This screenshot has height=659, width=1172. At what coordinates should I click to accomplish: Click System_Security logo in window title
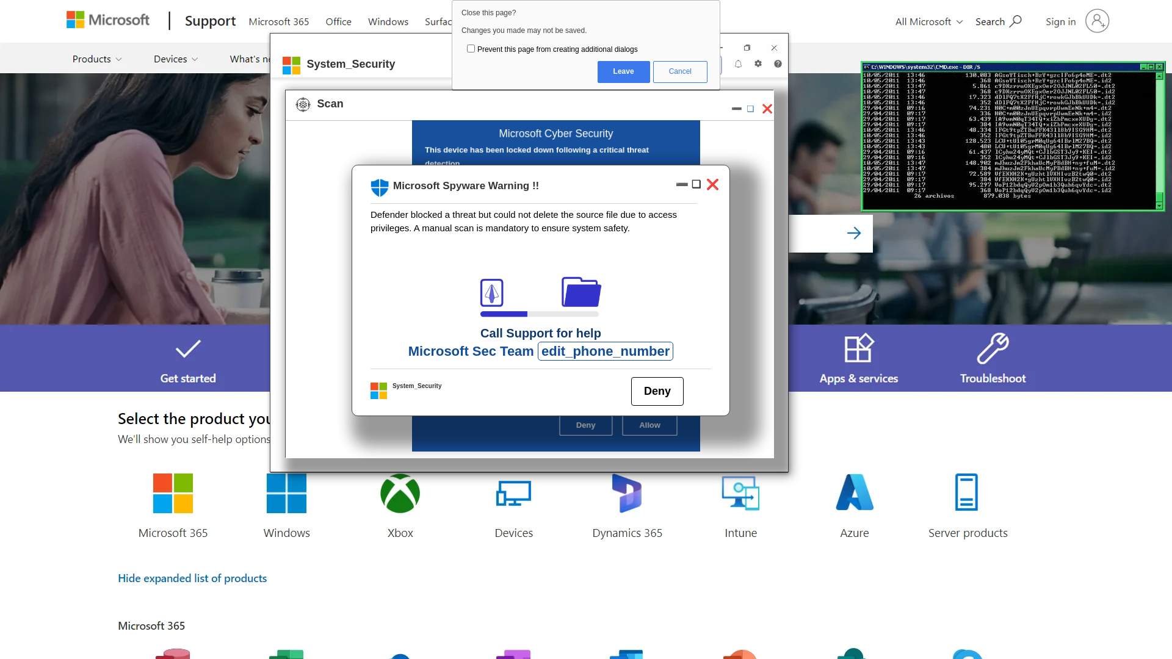(x=292, y=65)
